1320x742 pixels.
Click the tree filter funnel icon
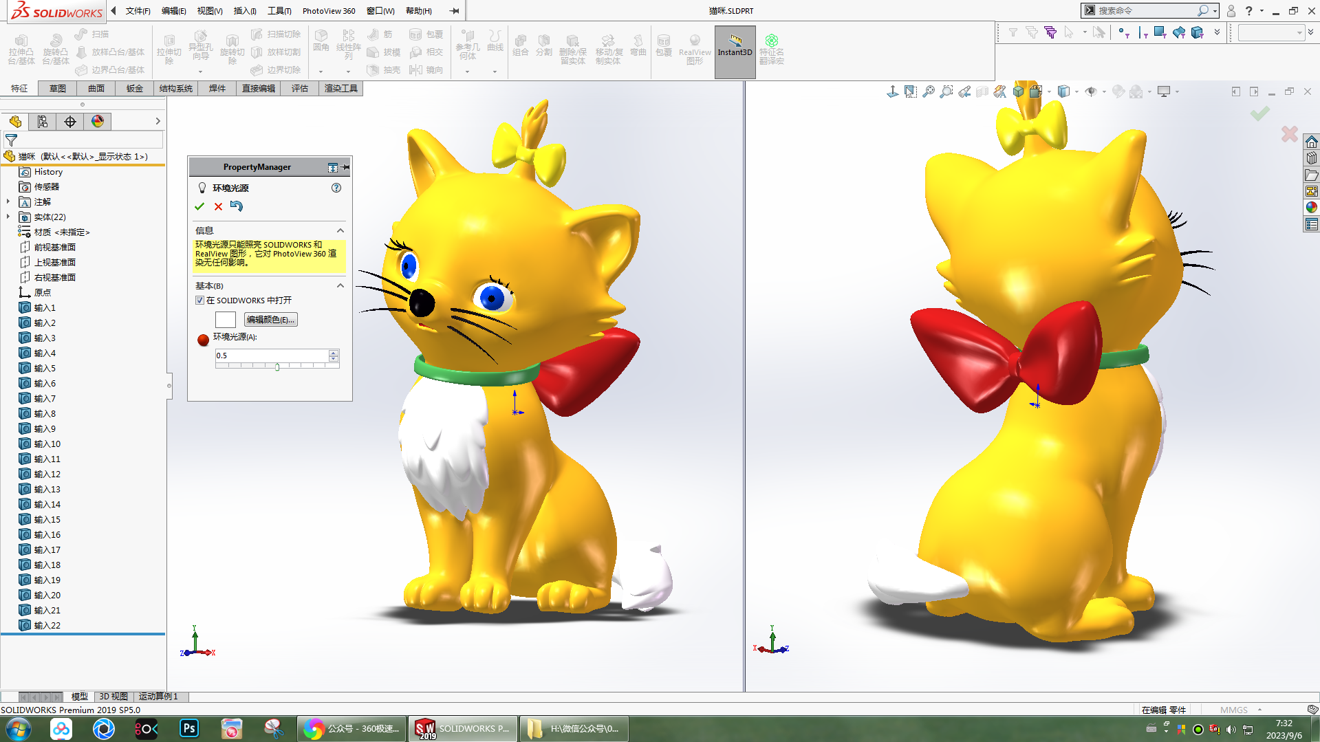click(x=11, y=140)
